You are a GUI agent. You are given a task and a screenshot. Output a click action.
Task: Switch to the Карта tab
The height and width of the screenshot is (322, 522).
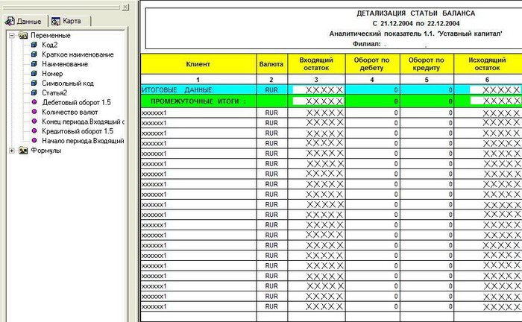[70, 21]
